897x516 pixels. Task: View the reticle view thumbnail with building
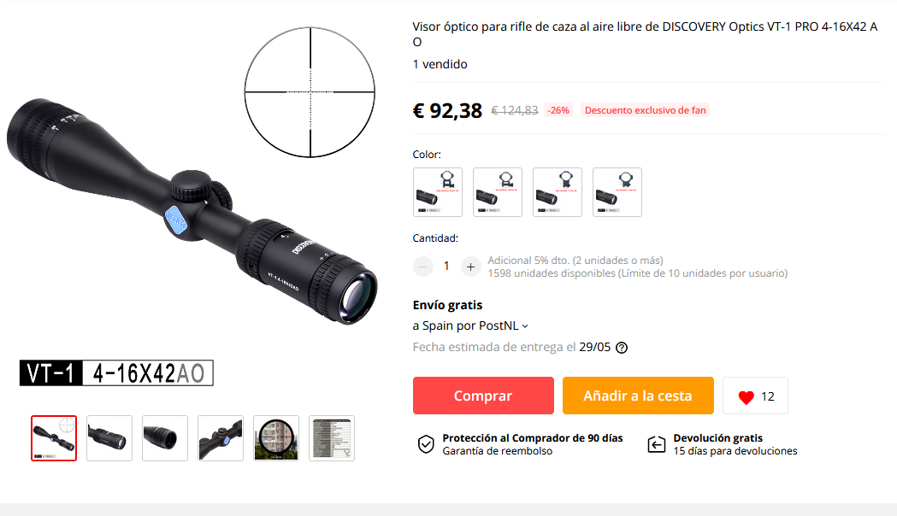point(276,438)
